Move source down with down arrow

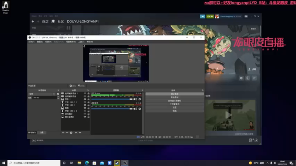tap(80, 133)
